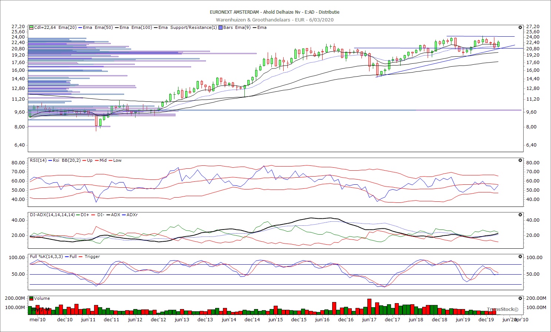551x332 pixels.
Task: Select the Ema(9) legend label
Action: (x=243, y=27)
